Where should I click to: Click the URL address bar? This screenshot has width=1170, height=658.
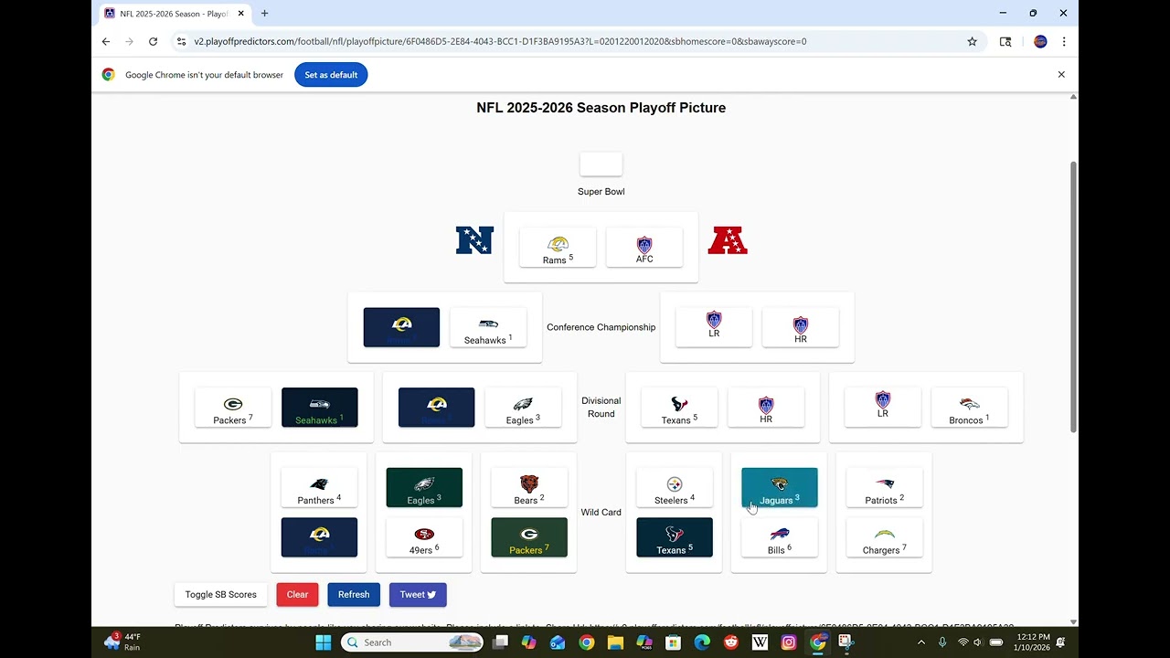click(x=576, y=41)
